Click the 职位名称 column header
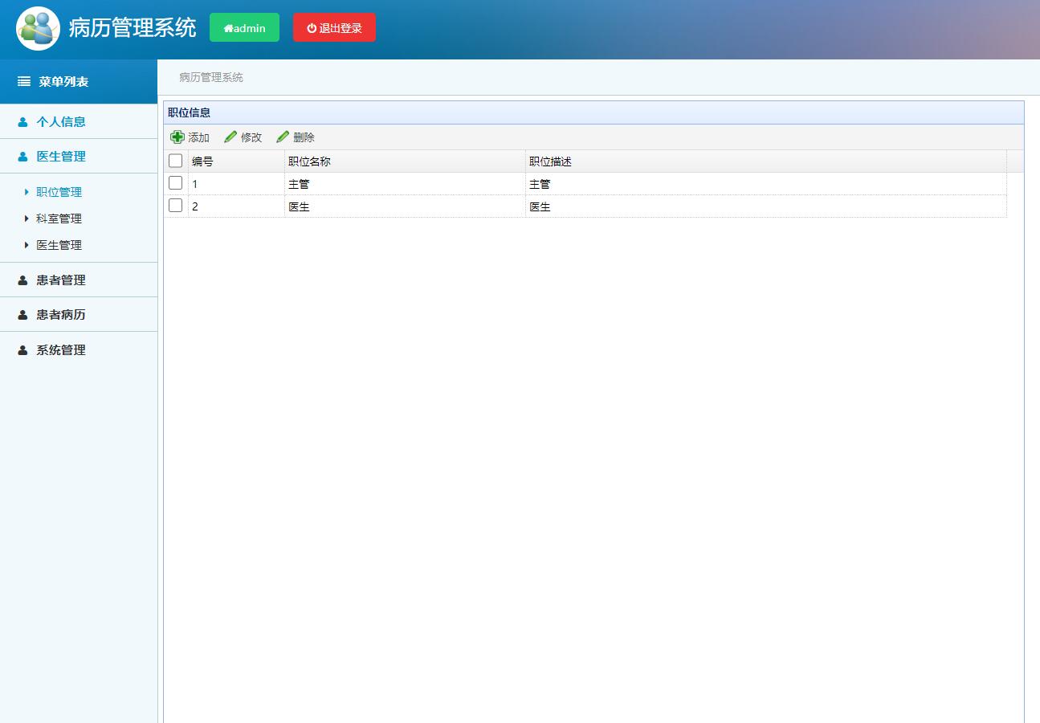The height and width of the screenshot is (723, 1040). click(x=405, y=161)
